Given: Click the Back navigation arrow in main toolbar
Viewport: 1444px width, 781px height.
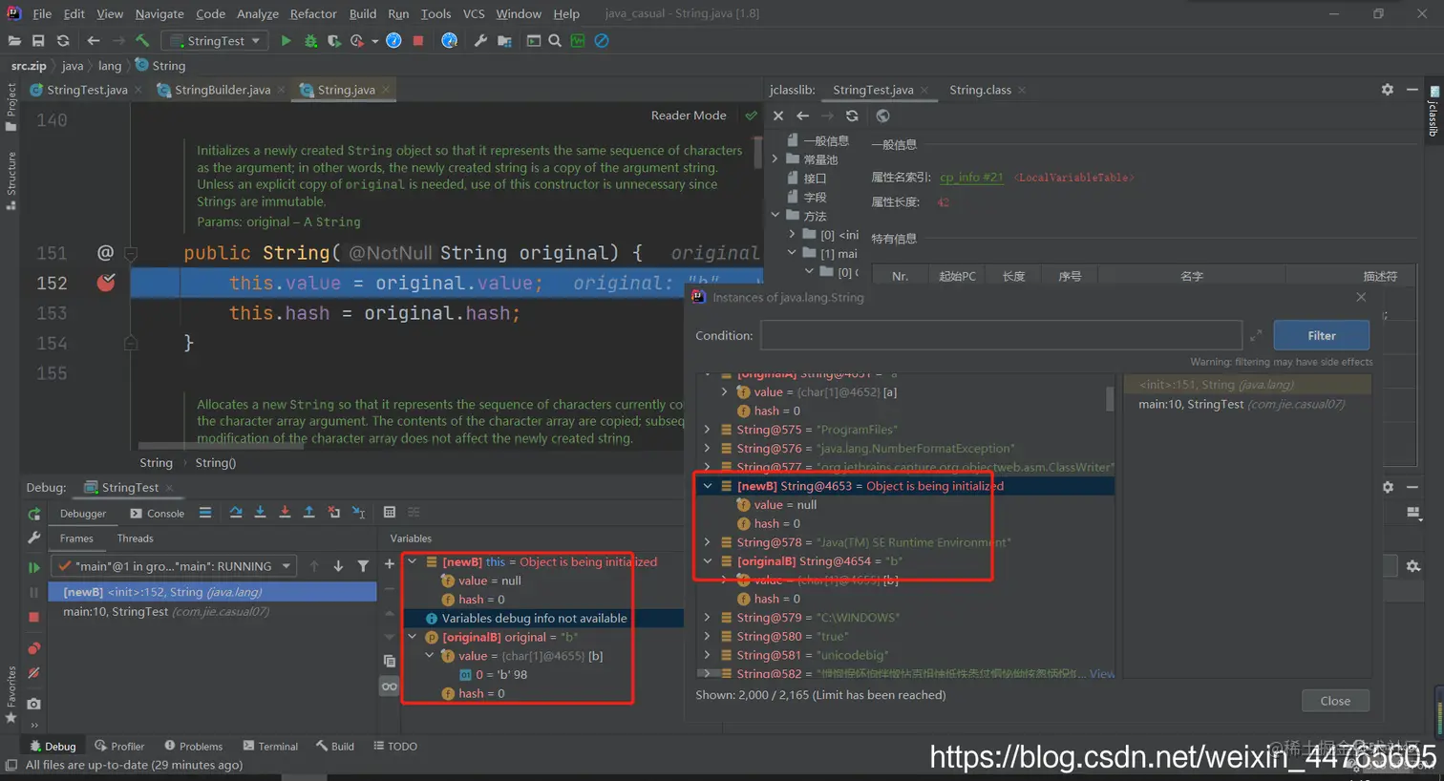Looking at the screenshot, I should (94, 41).
